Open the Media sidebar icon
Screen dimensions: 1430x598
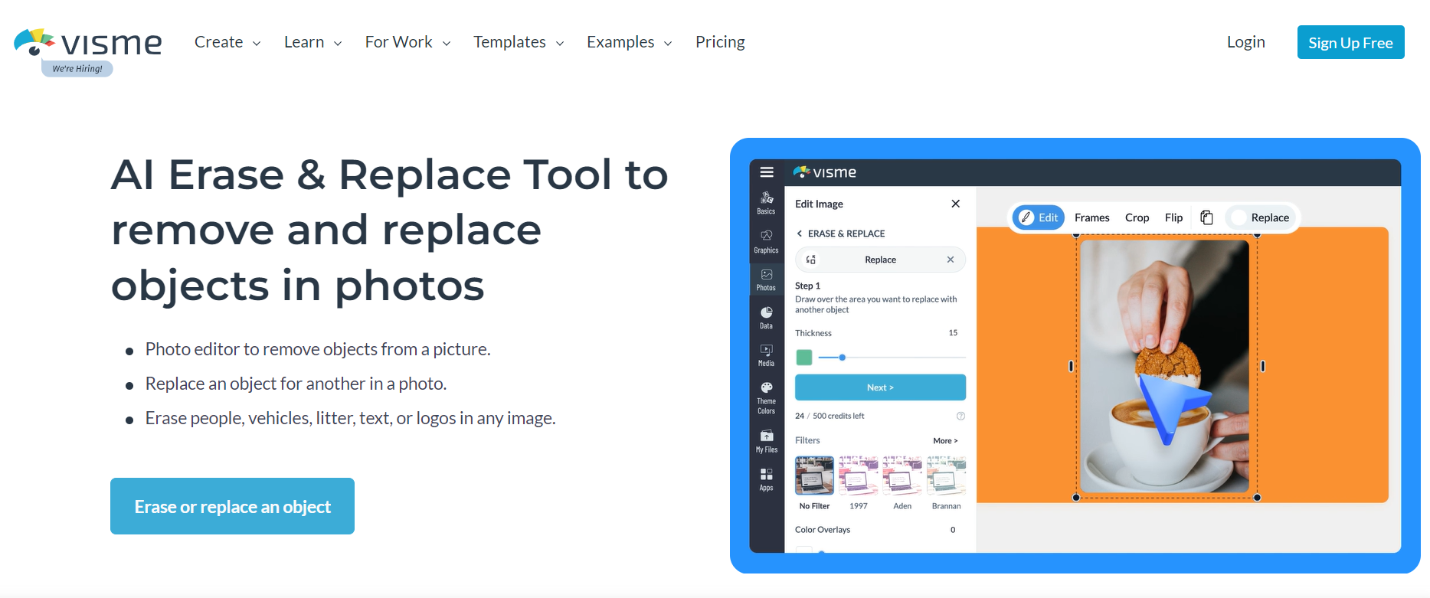coord(766,355)
